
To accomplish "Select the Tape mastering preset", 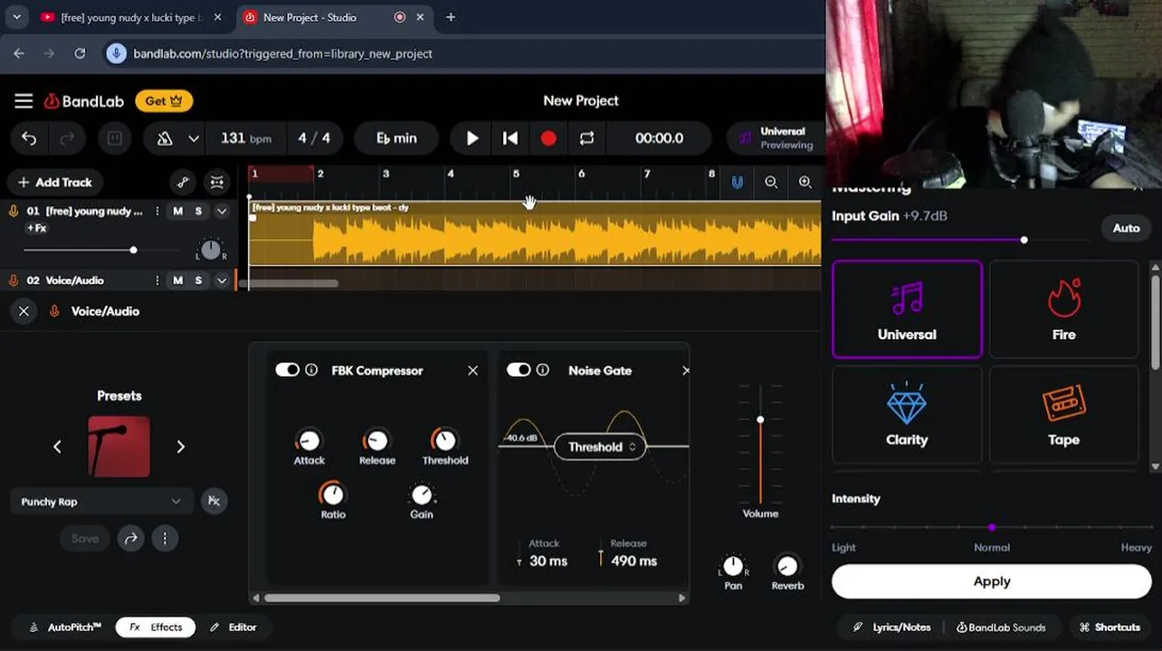I will 1063,415.
